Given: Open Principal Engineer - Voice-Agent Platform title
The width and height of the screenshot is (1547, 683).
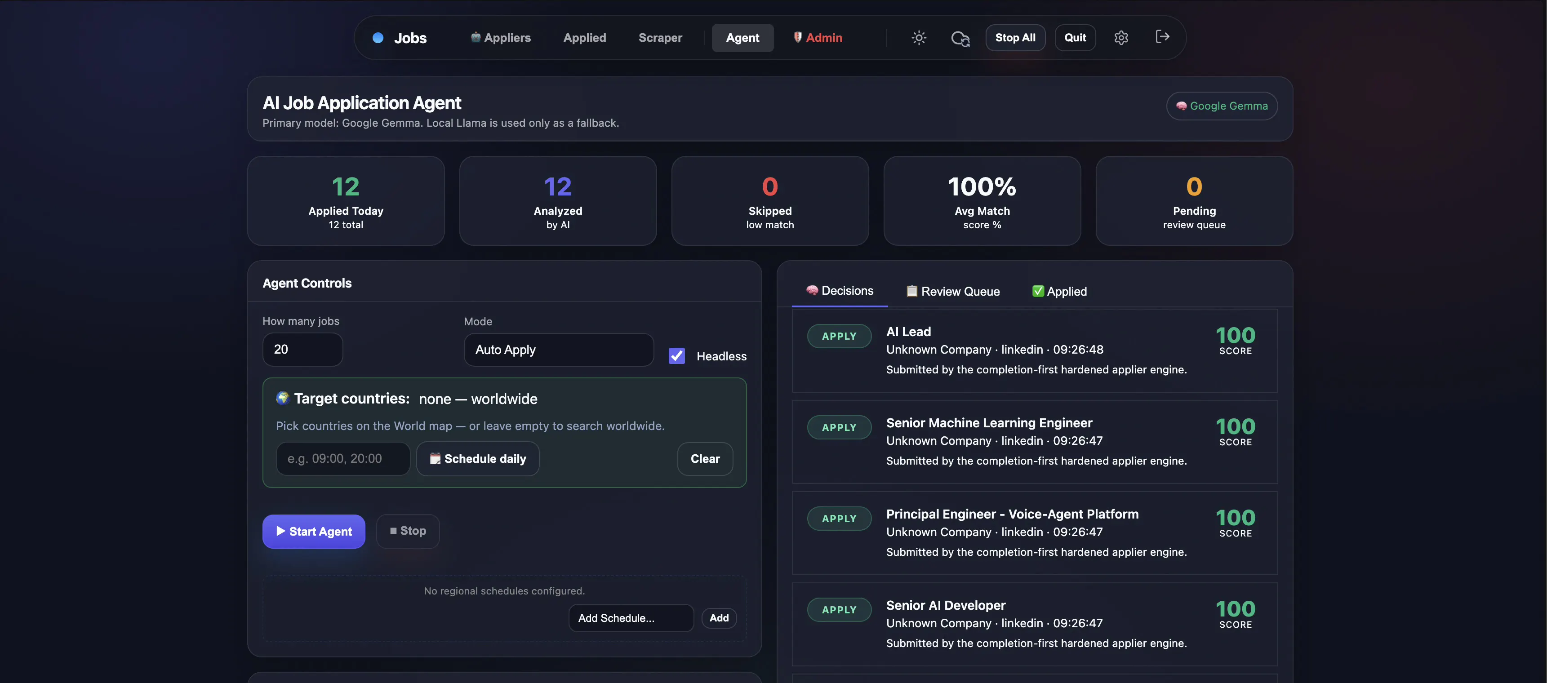Looking at the screenshot, I should coord(1012,514).
